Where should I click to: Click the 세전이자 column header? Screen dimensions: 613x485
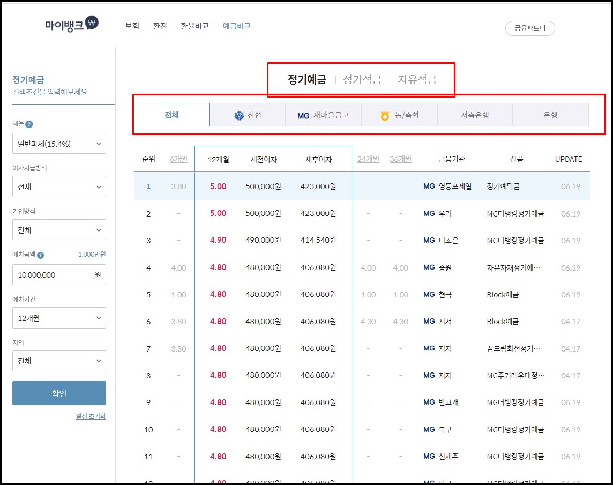[x=264, y=160]
